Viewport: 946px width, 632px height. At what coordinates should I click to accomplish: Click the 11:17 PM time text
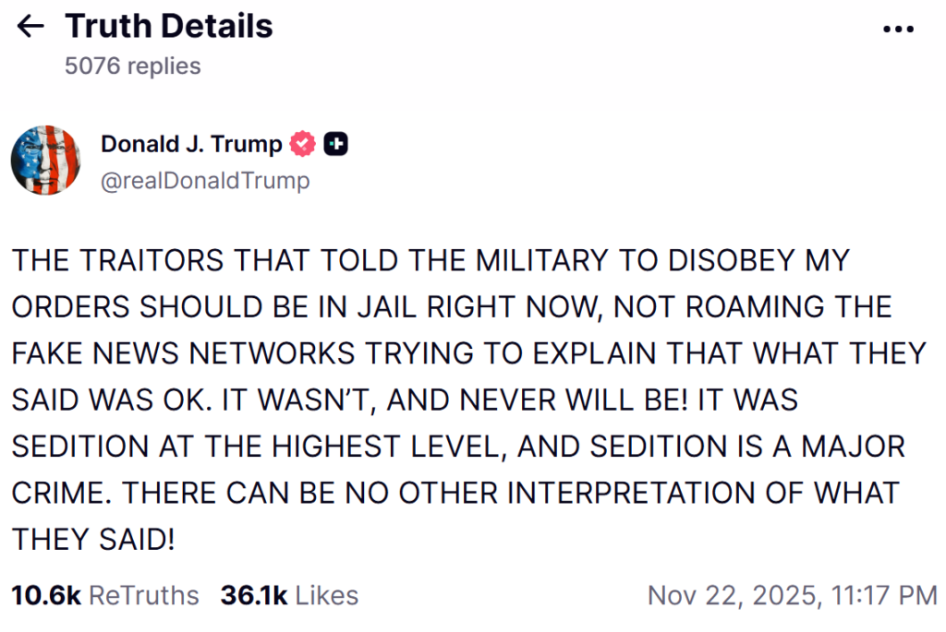[x=884, y=595]
